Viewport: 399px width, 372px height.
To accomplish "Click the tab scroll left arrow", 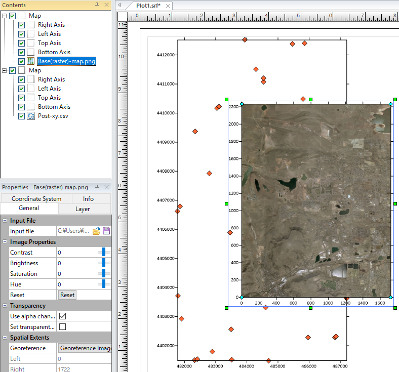I will (x=119, y=5).
